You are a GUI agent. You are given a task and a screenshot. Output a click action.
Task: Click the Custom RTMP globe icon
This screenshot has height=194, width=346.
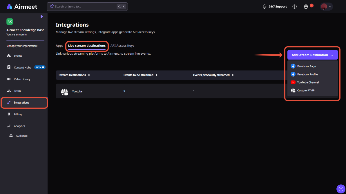(293, 90)
